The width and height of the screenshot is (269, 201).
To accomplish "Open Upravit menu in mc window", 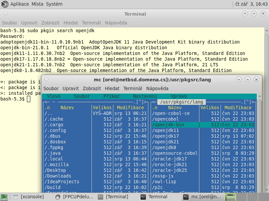I will 71,88.
